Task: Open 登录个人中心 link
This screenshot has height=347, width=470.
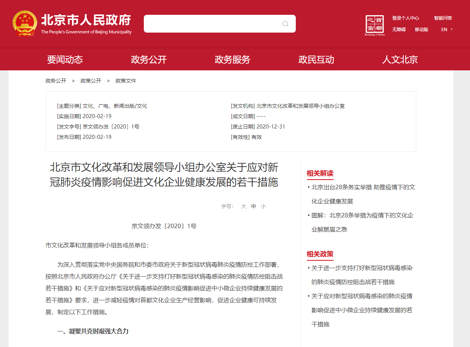Action: pyautogui.click(x=406, y=18)
